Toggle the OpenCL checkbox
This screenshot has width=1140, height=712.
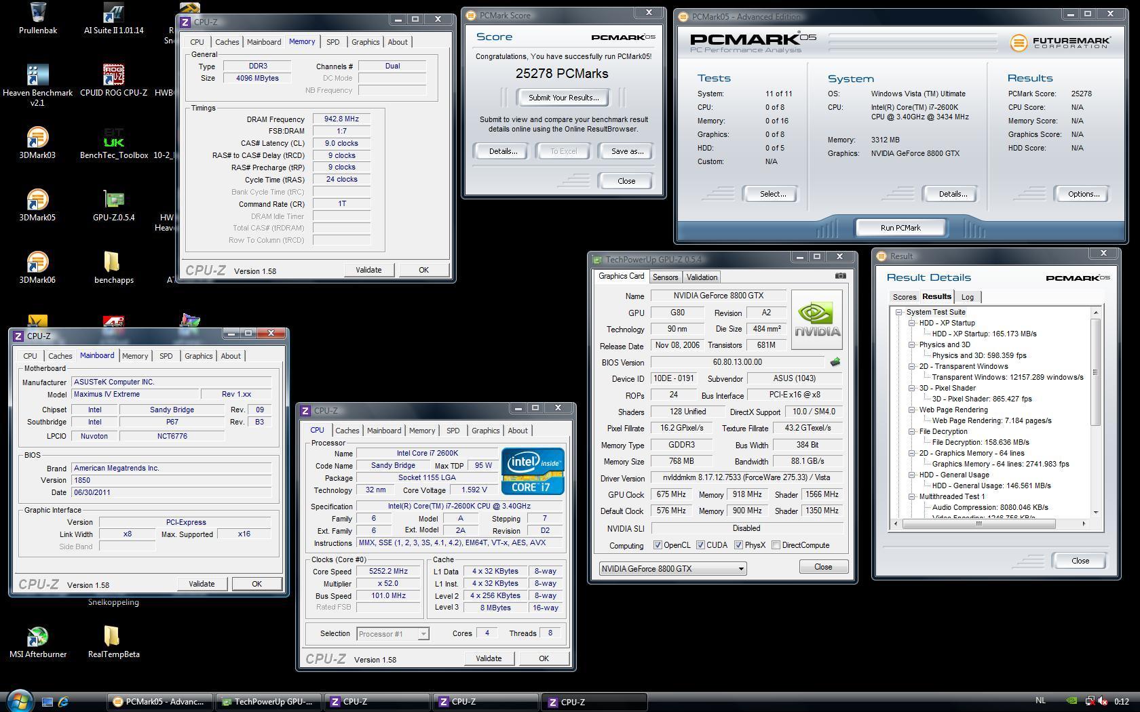pos(657,545)
